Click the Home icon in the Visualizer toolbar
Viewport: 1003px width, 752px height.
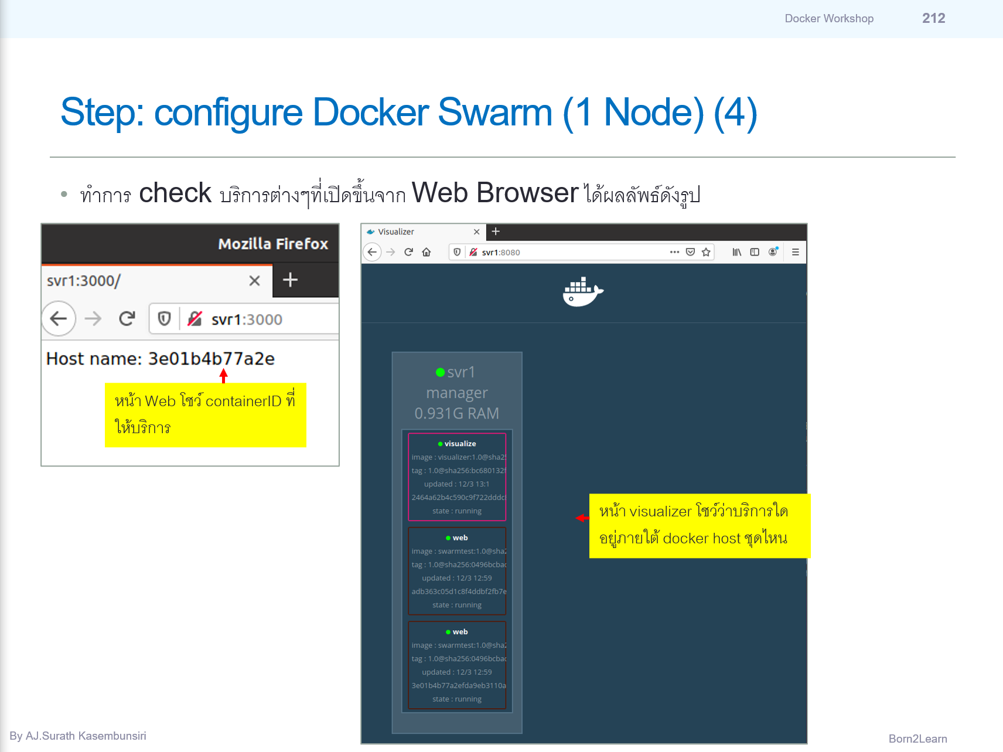(x=426, y=252)
